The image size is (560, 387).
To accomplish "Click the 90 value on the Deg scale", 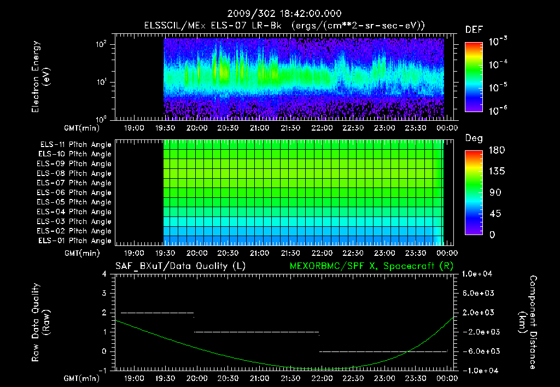I will pyautogui.click(x=495, y=192).
